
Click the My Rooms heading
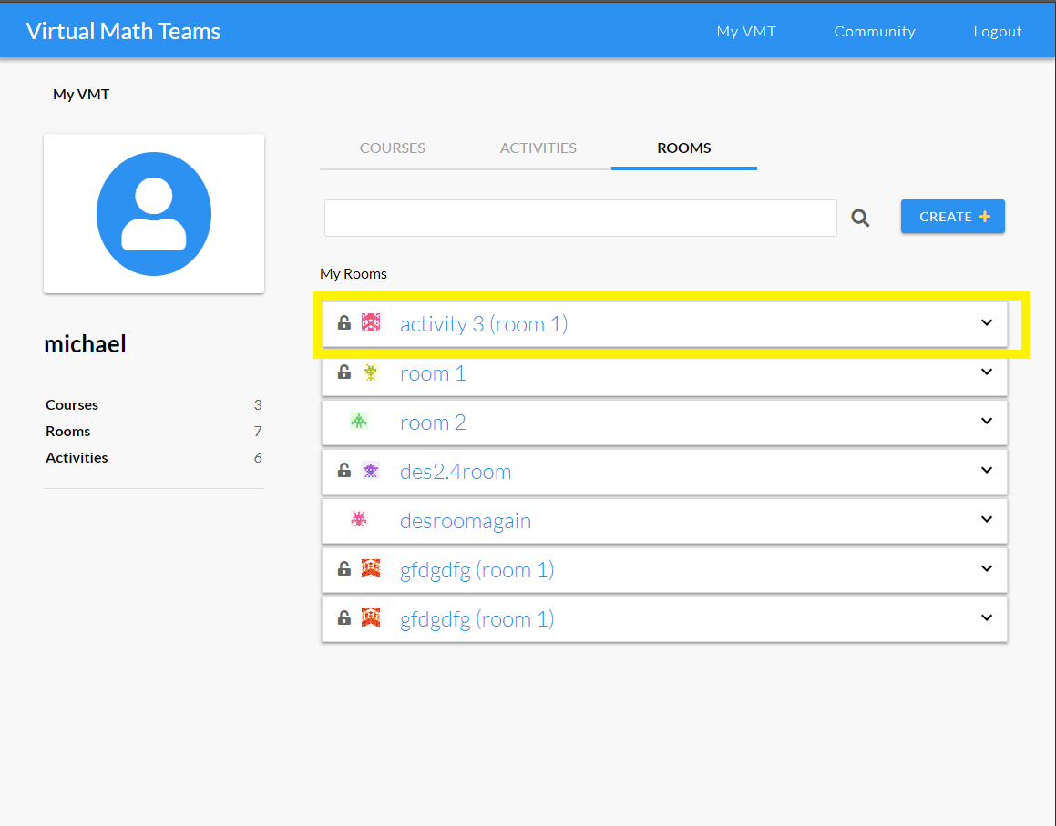354,274
